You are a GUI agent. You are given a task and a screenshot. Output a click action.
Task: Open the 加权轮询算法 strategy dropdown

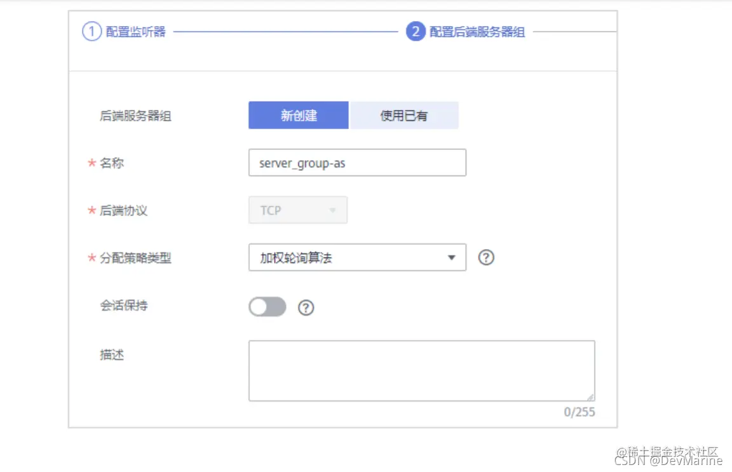click(357, 257)
